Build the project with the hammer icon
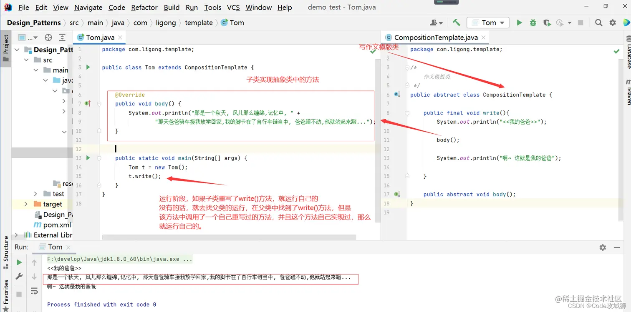This screenshot has width=631, height=312. [456, 22]
